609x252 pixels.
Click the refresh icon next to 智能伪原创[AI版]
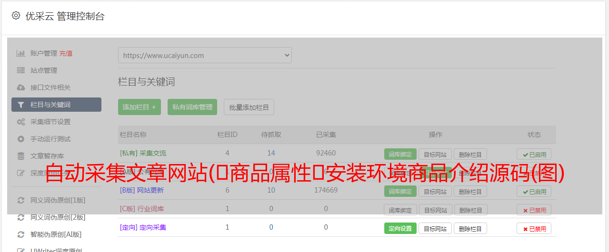coord(21,234)
